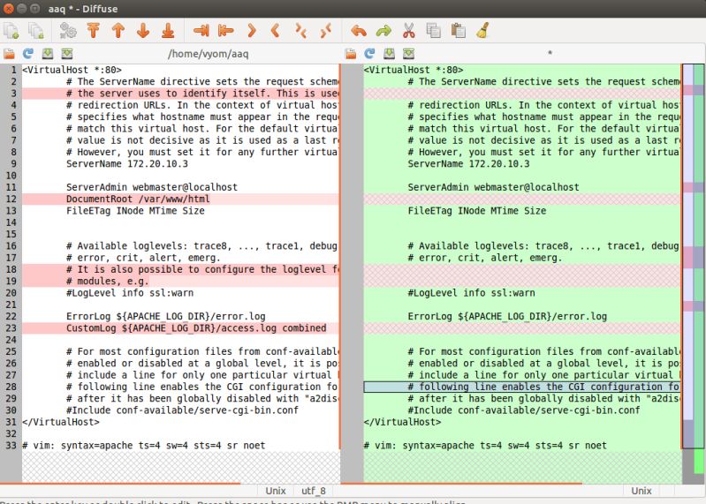Go to Next Difference down arrow
Image resolution: width=706 pixels, height=504 pixels.
143,31
